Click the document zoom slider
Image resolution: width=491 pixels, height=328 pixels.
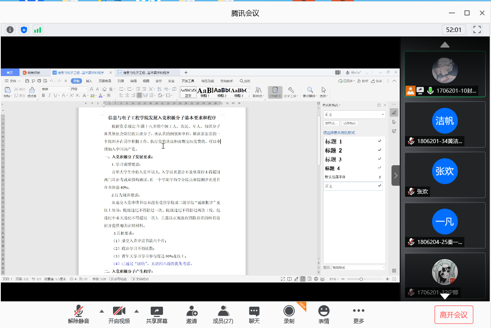pos(361,279)
